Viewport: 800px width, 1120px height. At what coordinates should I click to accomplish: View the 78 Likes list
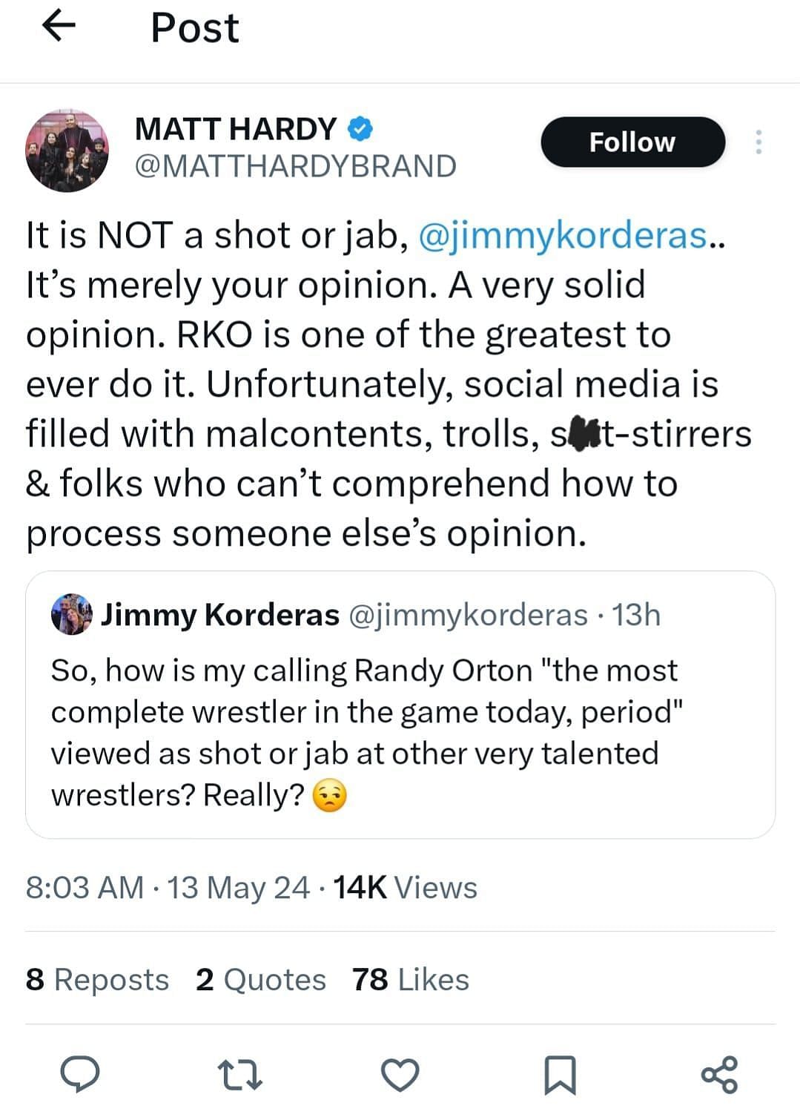tap(411, 979)
